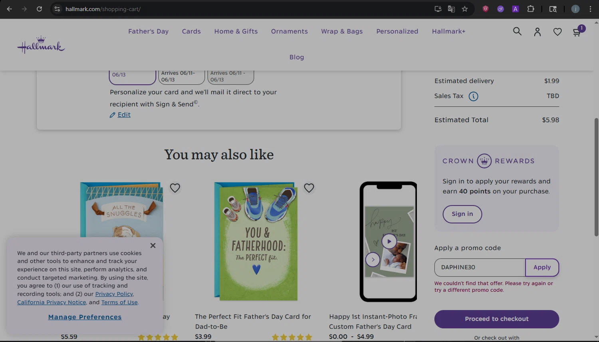Screen dimensions: 599x342
Task: Click the install app icon in address bar
Action: 438,9
